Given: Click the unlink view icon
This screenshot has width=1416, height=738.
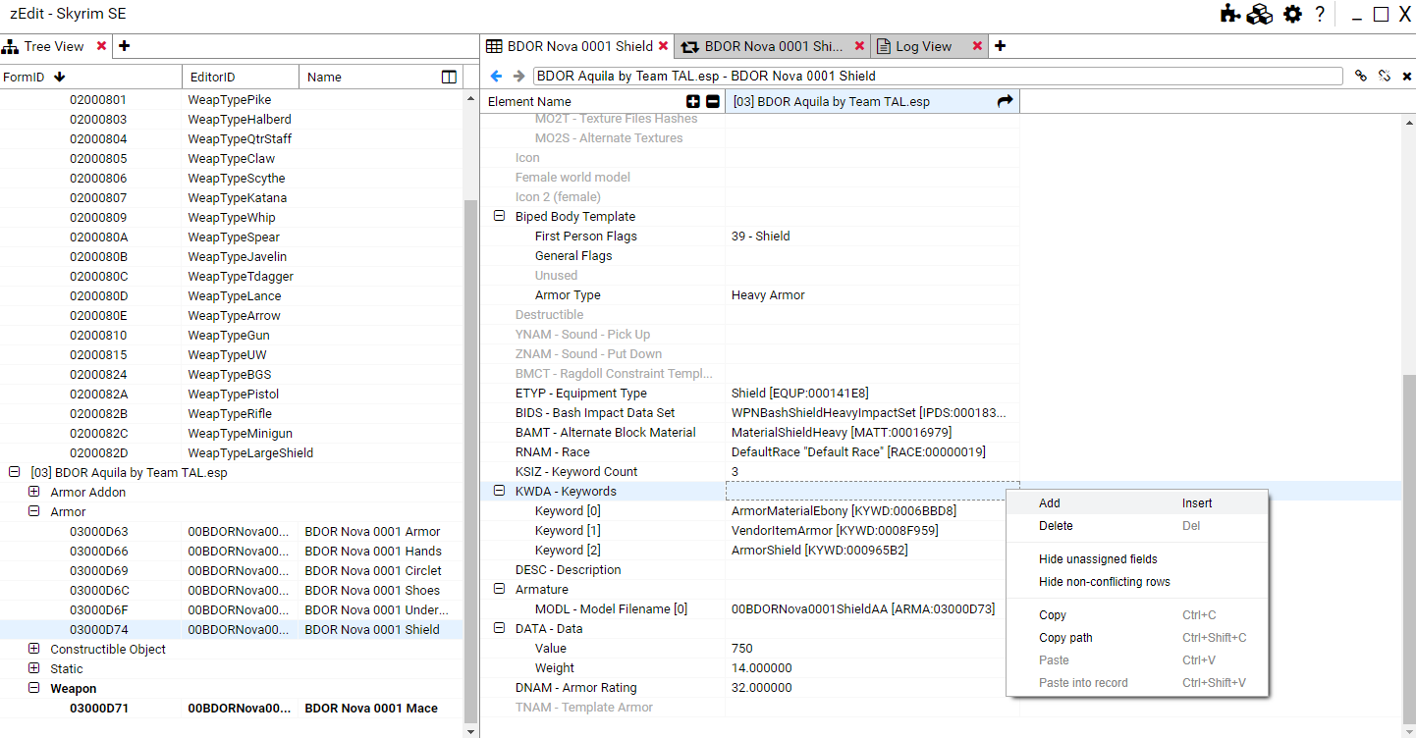Looking at the screenshot, I should (1385, 76).
